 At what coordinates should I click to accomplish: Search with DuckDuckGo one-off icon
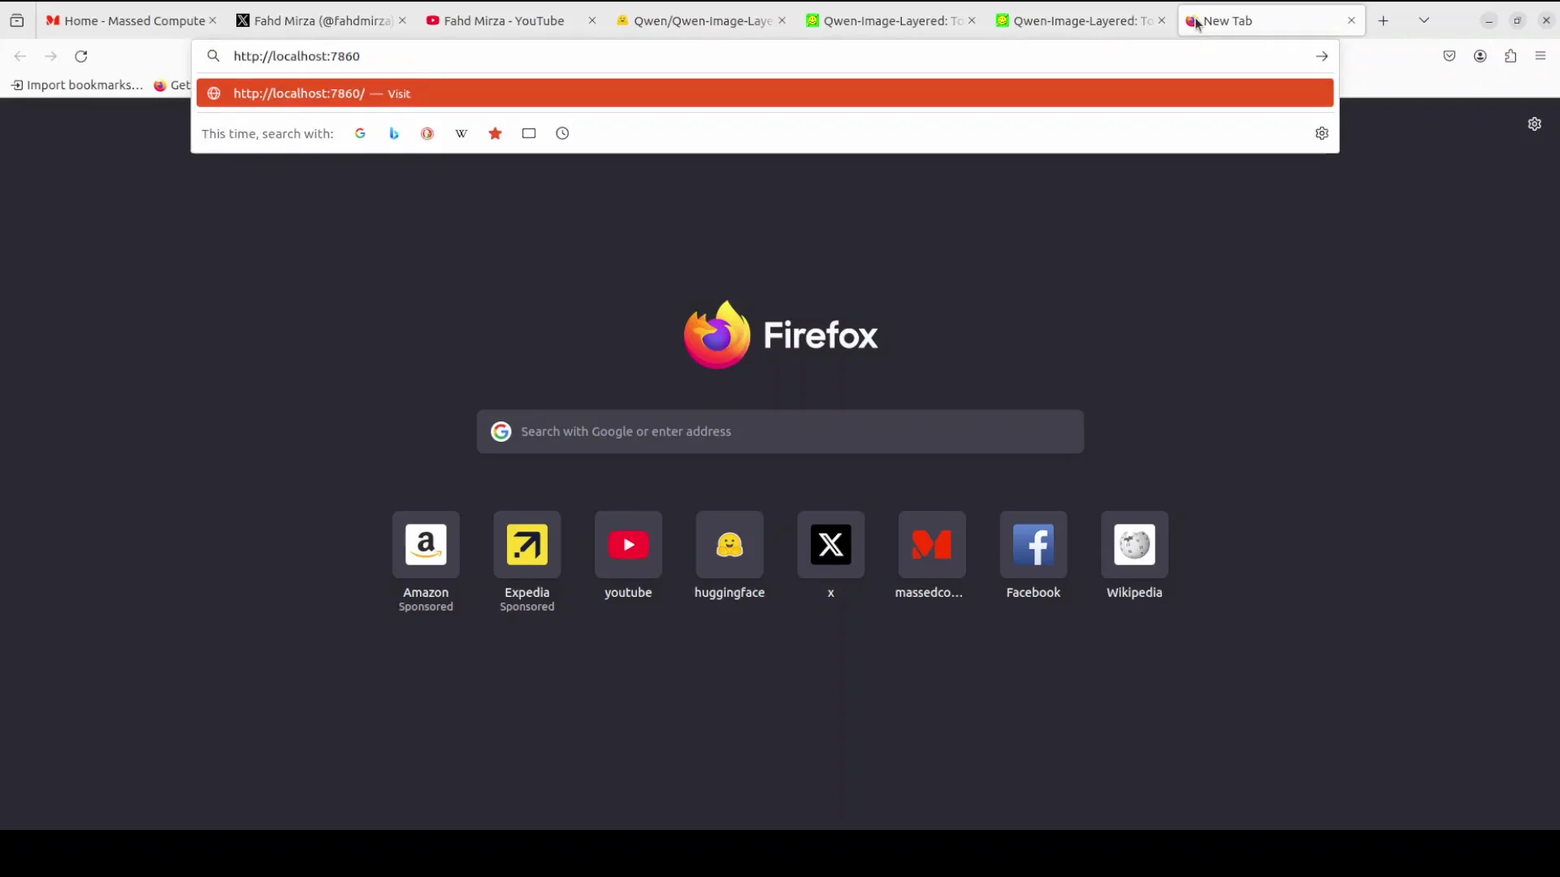coord(427,133)
